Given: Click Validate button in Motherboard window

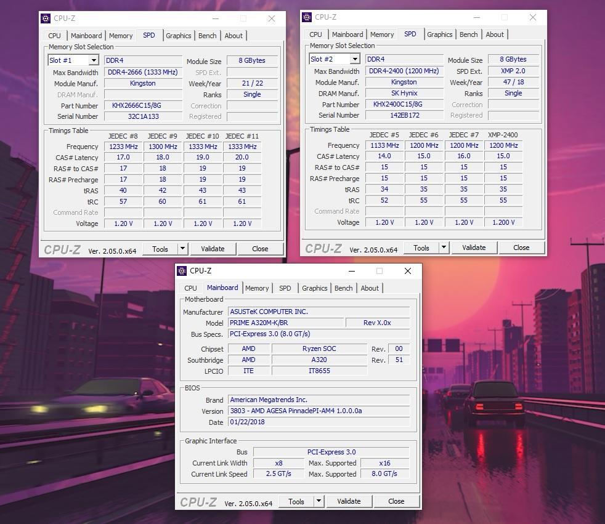Looking at the screenshot, I should 349,501.
